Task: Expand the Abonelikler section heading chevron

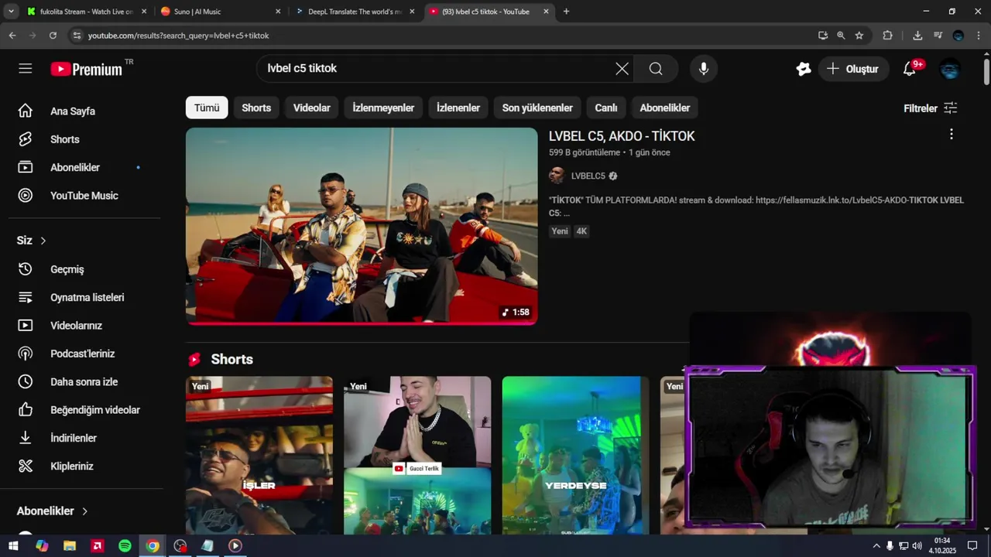Action: [x=85, y=511]
